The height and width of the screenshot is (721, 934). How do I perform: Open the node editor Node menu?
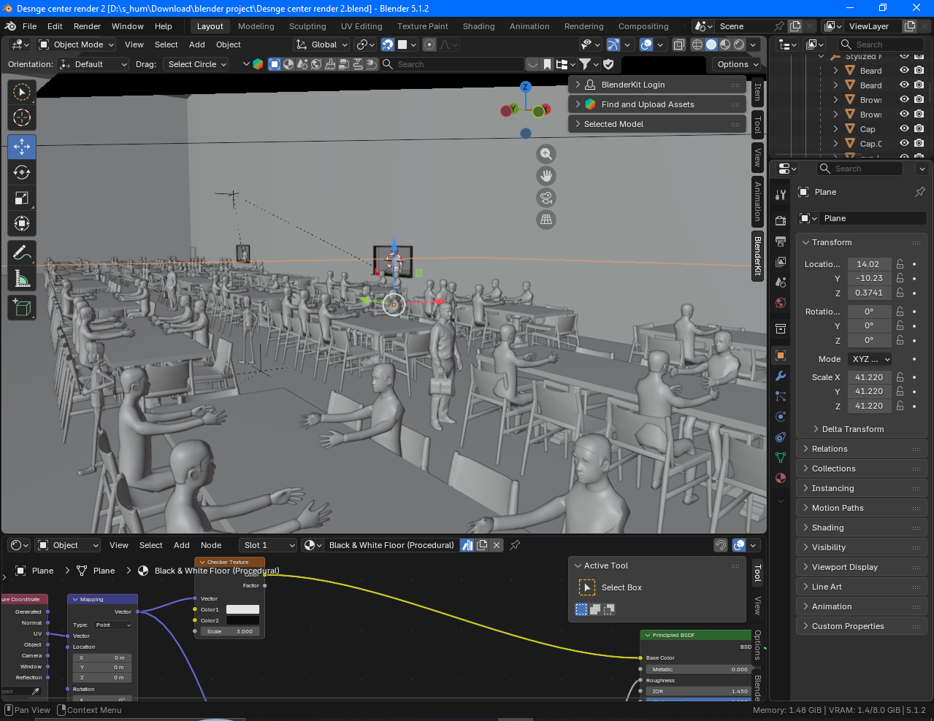click(211, 545)
